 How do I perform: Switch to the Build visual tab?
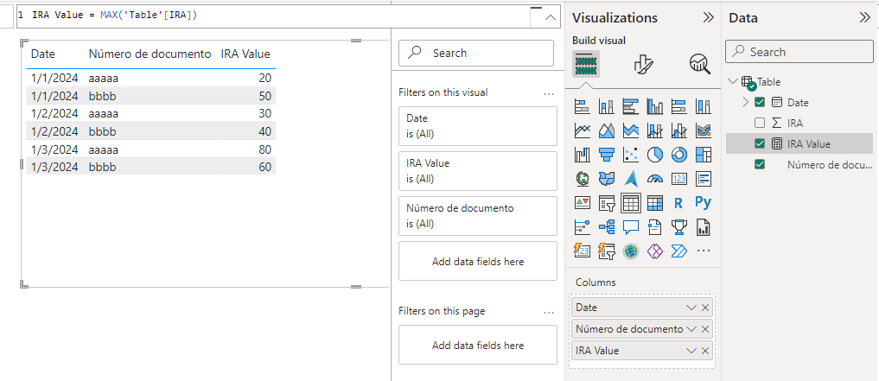[x=586, y=64]
